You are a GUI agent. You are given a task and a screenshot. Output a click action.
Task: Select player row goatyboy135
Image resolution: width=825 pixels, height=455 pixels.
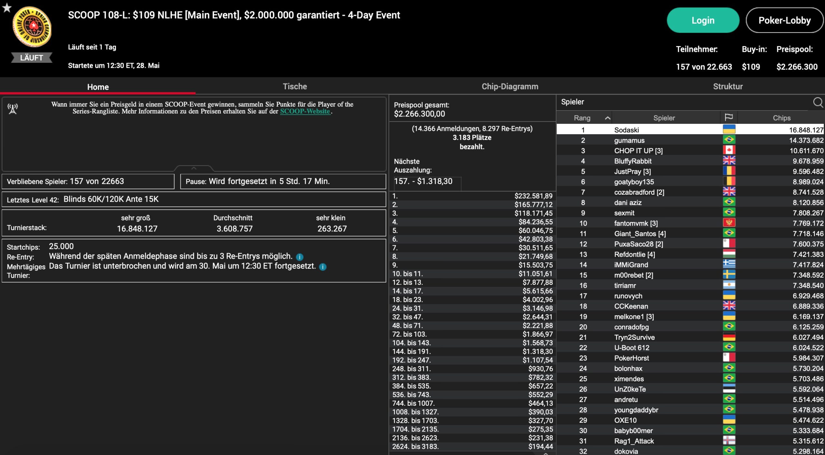pyautogui.click(x=690, y=181)
